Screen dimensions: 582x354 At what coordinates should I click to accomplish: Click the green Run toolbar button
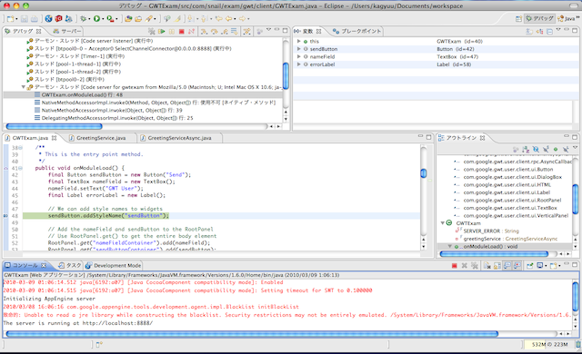tap(96, 18)
